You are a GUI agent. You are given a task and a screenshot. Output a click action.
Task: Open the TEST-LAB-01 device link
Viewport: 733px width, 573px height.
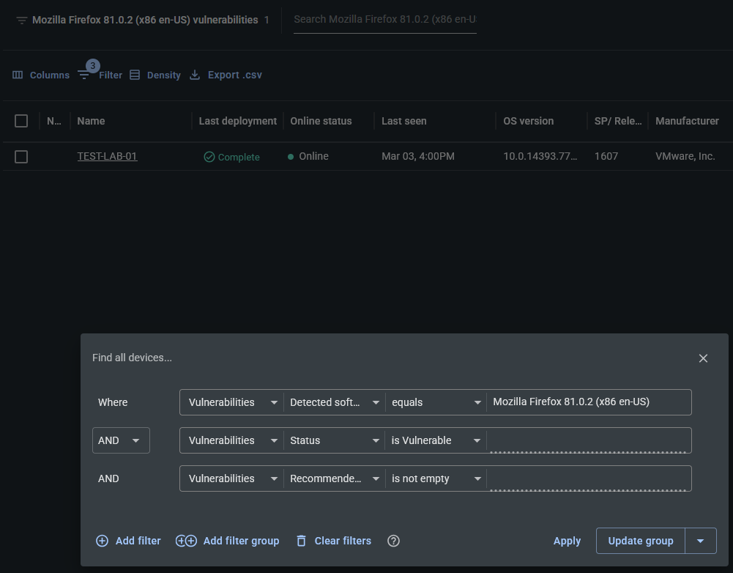pos(107,156)
